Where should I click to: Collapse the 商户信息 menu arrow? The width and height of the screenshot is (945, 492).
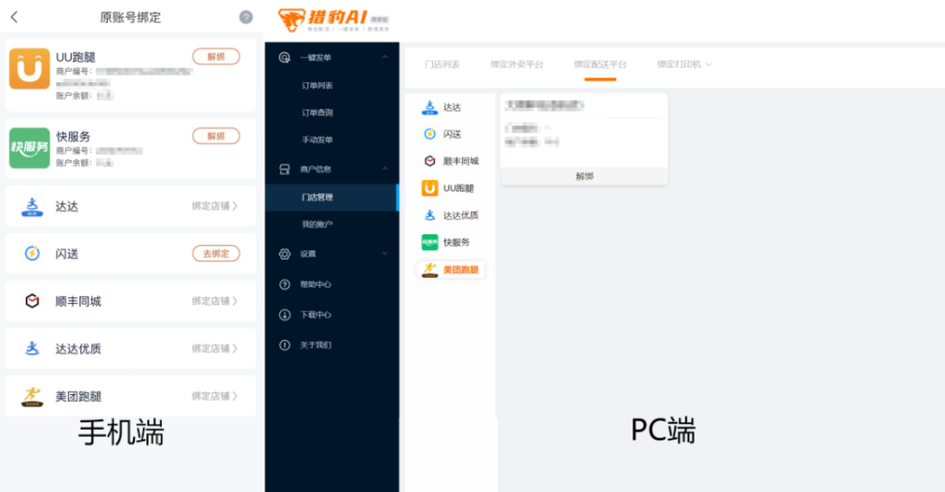pos(385,170)
